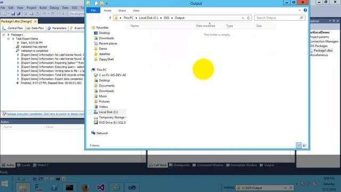Click the Up arrow in Explorer navigation

tap(110, 18)
